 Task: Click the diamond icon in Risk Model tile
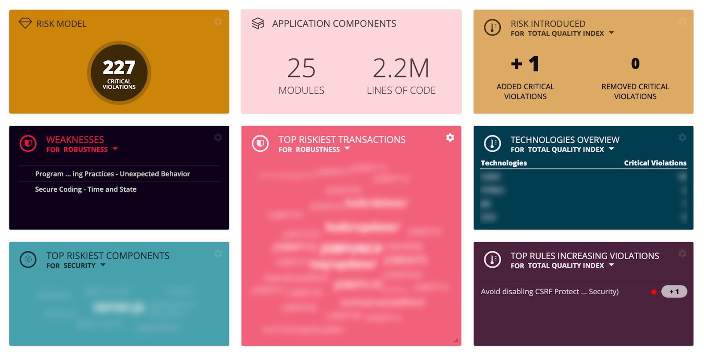pyautogui.click(x=25, y=23)
